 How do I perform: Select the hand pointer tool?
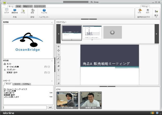click(x=58, y=54)
